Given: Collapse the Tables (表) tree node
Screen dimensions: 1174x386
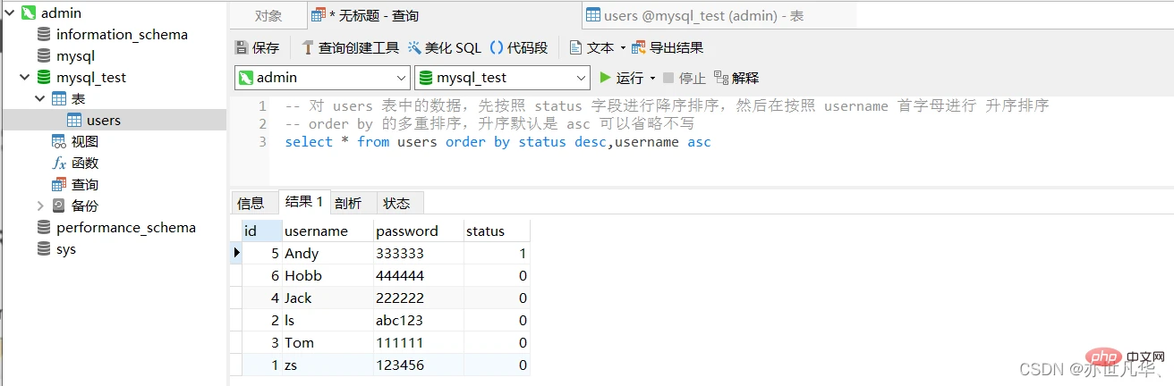Looking at the screenshot, I should [x=39, y=99].
